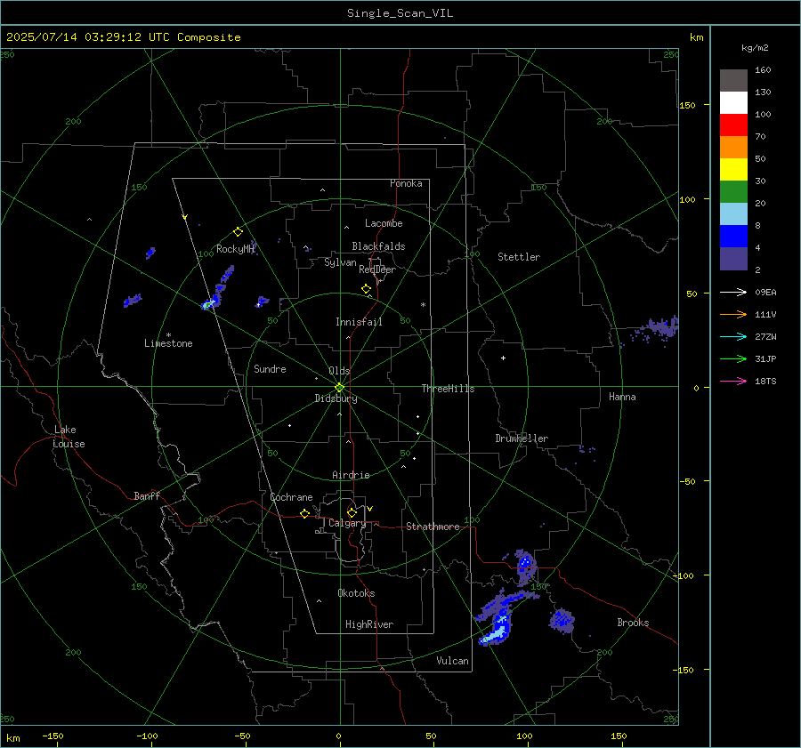Click the Cochrane label
Viewport: 801px width, 748px height.
291,497
